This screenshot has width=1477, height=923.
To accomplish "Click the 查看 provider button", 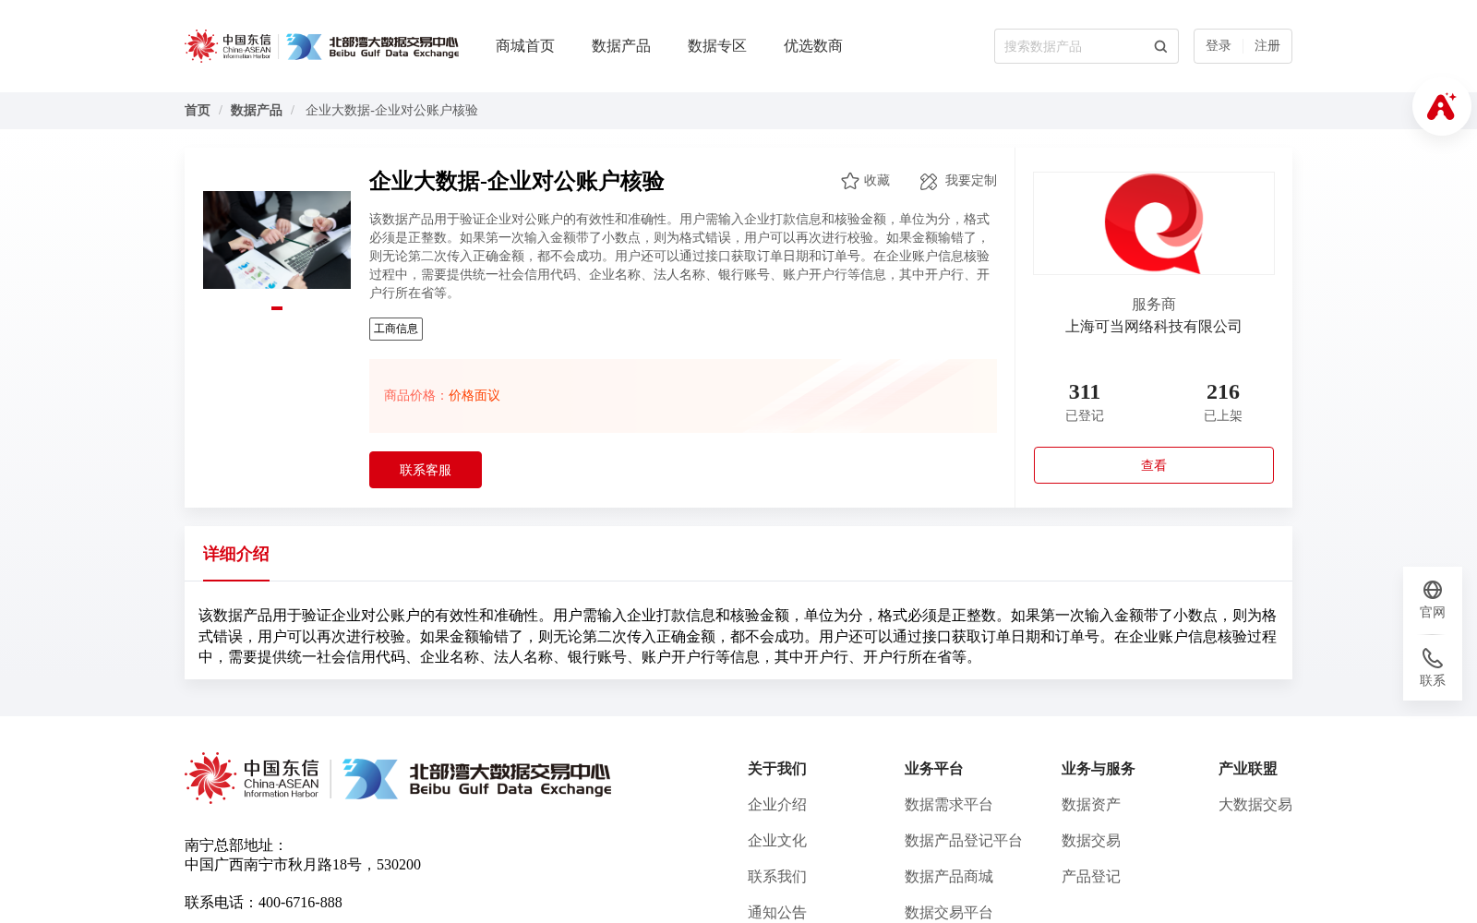I will pyautogui.click(x=1154, y=465).
